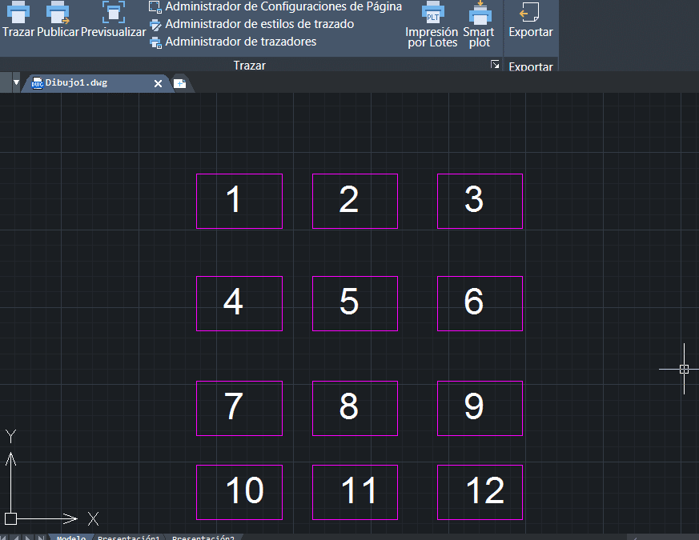This screenshot has width=699, height=540.
Task: Select the text number 4
Action: pyautogui.click(x=233, y=302)
